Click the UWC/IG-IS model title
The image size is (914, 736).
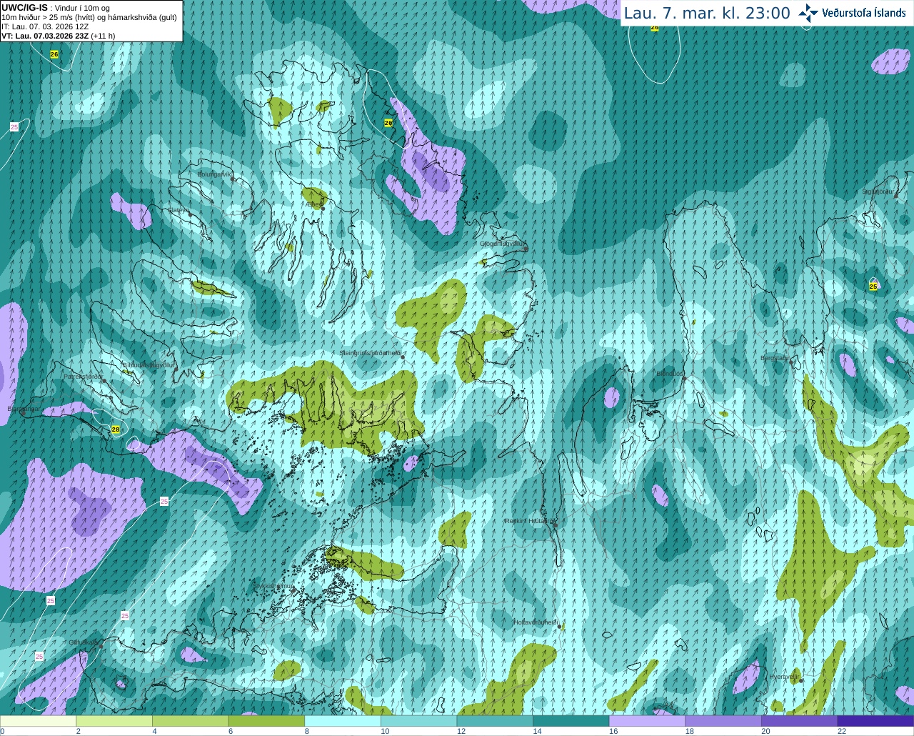[25, 7]
